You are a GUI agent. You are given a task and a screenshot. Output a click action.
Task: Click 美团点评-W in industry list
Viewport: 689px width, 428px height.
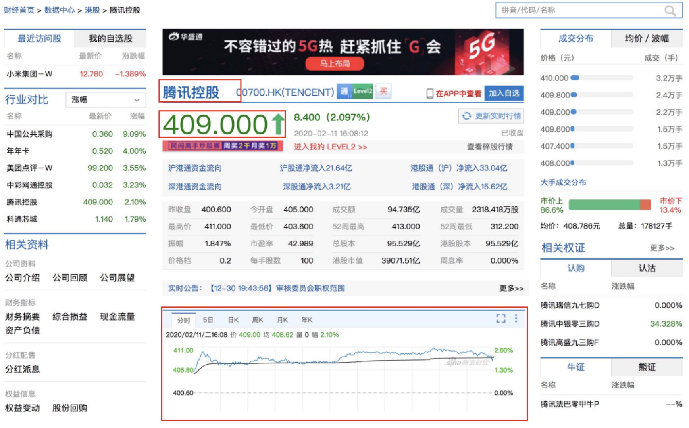[x=29, y=168]
